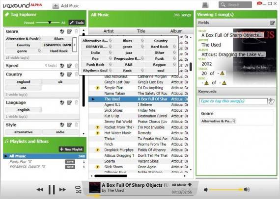Image resolution: width=280 pixels, height=199 pixels.
Task: Click the edit Fields icon in song panel
Action: 272,23
